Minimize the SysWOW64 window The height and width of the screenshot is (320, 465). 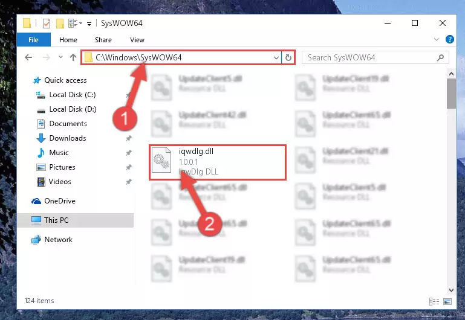click(x=388, y=23)
